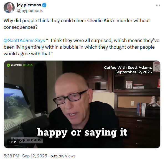
Task: Click the tweet text about Charlie Kirk
Action: 77,24
